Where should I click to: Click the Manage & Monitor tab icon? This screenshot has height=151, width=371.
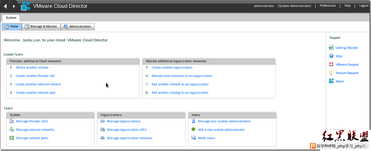pyautogui.click(x=27, y=27)
